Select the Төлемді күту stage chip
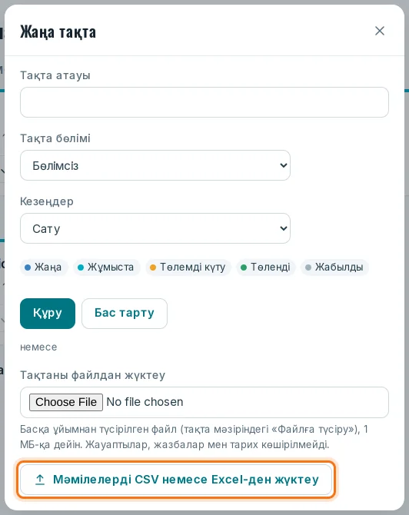The width and height of the screenshot is (409, 515). 188,267
